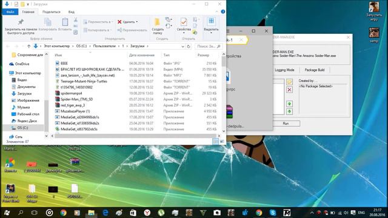Open the hamburger menu of the gray window
Viewport: 388px width, 218px height.
coord(228,31)
